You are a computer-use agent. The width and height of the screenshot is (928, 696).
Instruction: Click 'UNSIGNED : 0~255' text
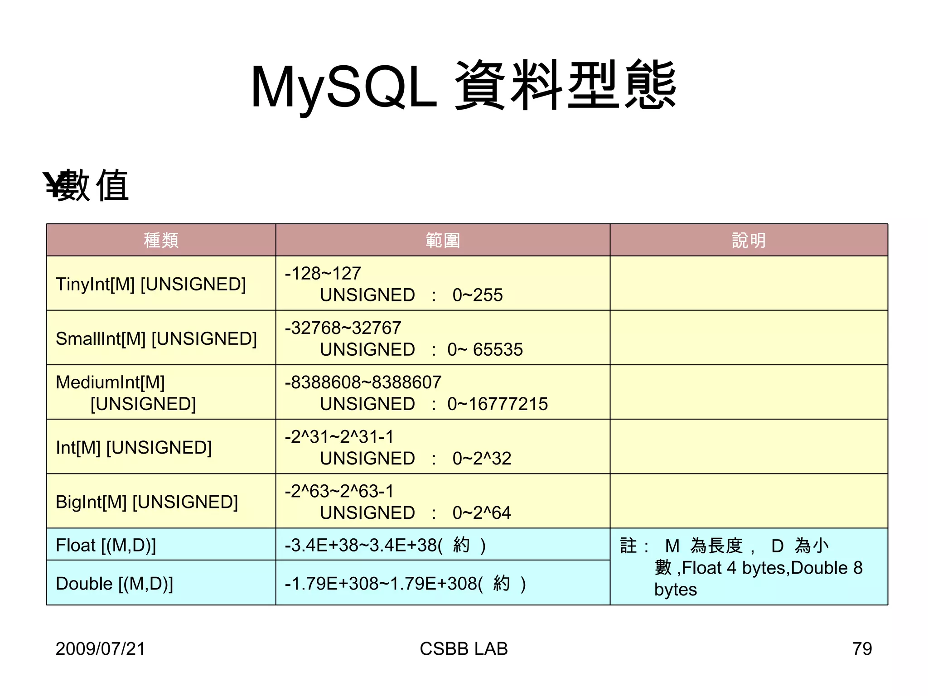[x=411, y=295]
